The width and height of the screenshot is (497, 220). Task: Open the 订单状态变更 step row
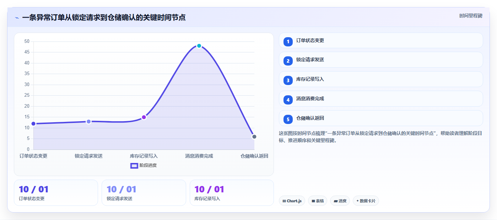tap(381, 40)
